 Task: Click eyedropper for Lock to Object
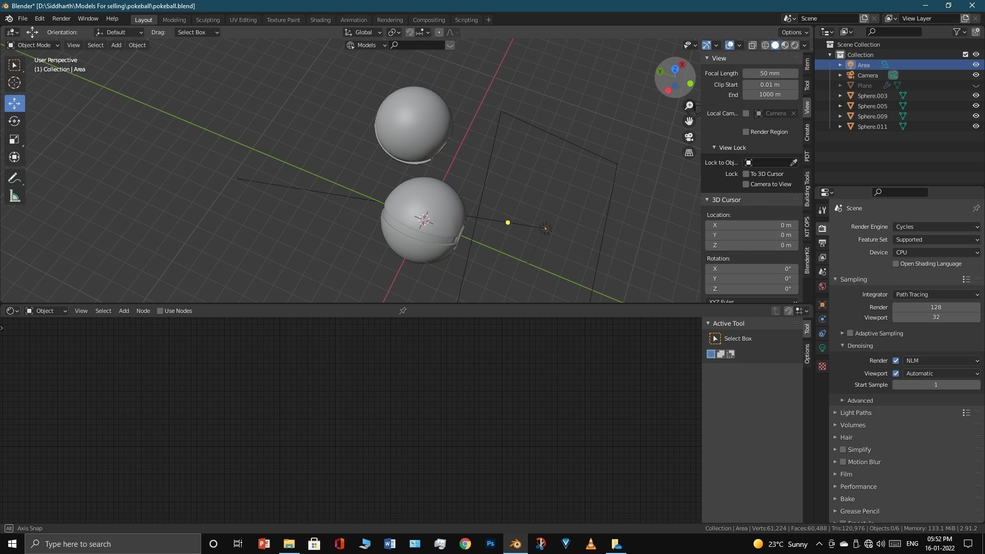coord(794,163)
